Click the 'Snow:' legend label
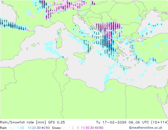This screenshot has height=130, width=168. coord(56,128)
